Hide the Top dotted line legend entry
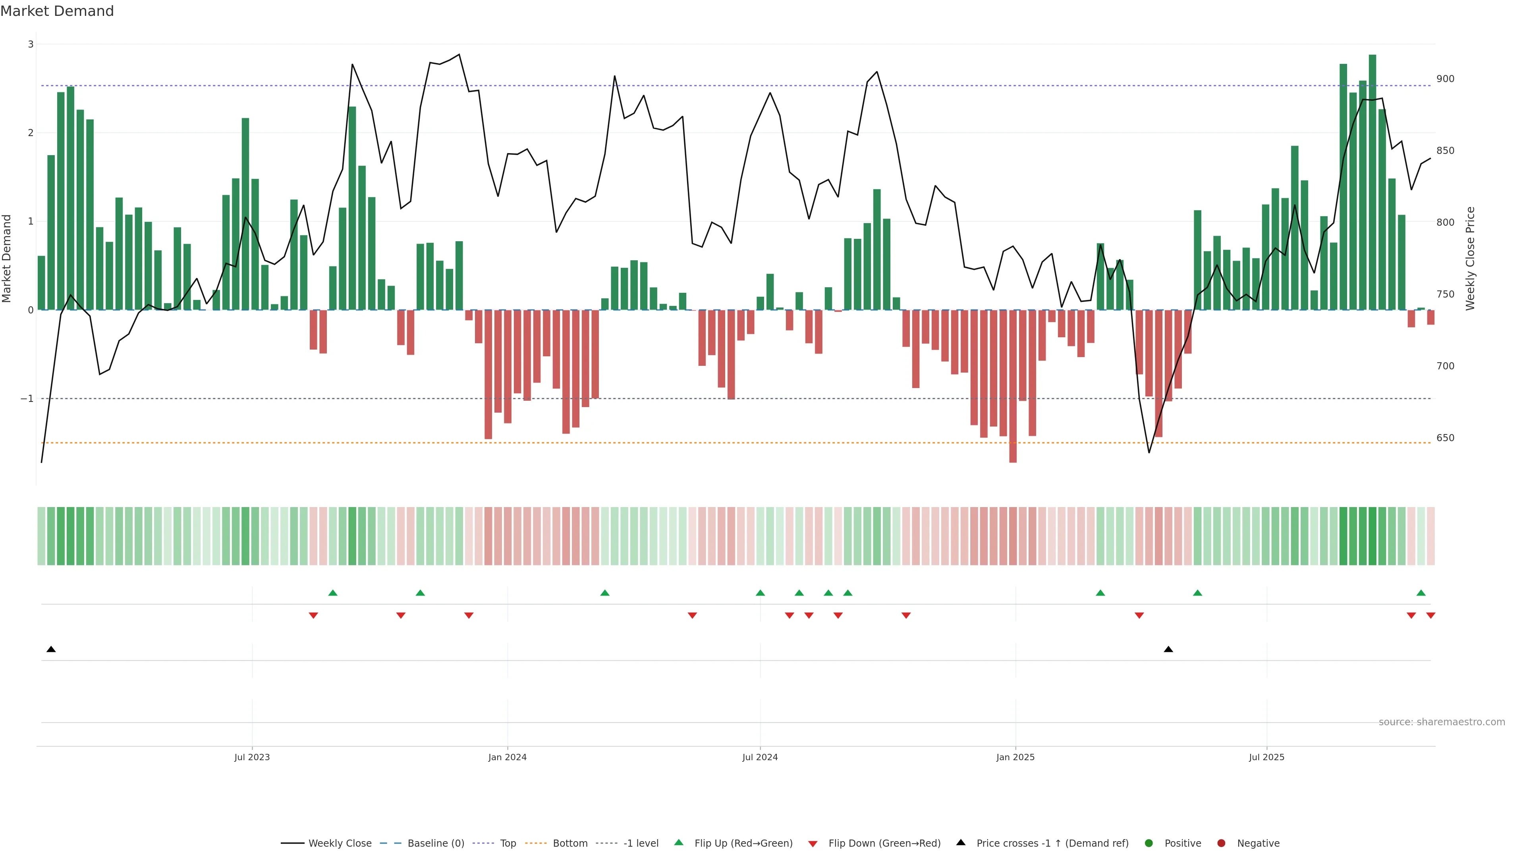The image size is (1525, 857). 508,844
